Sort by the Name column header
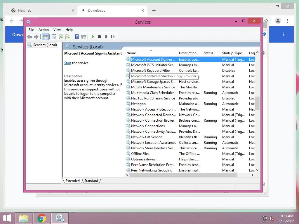 [151, 53]
